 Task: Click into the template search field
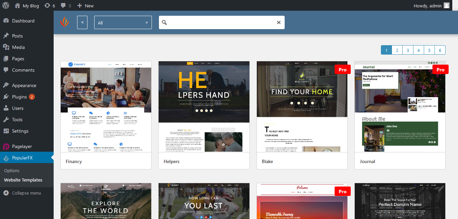coord(222,22)
